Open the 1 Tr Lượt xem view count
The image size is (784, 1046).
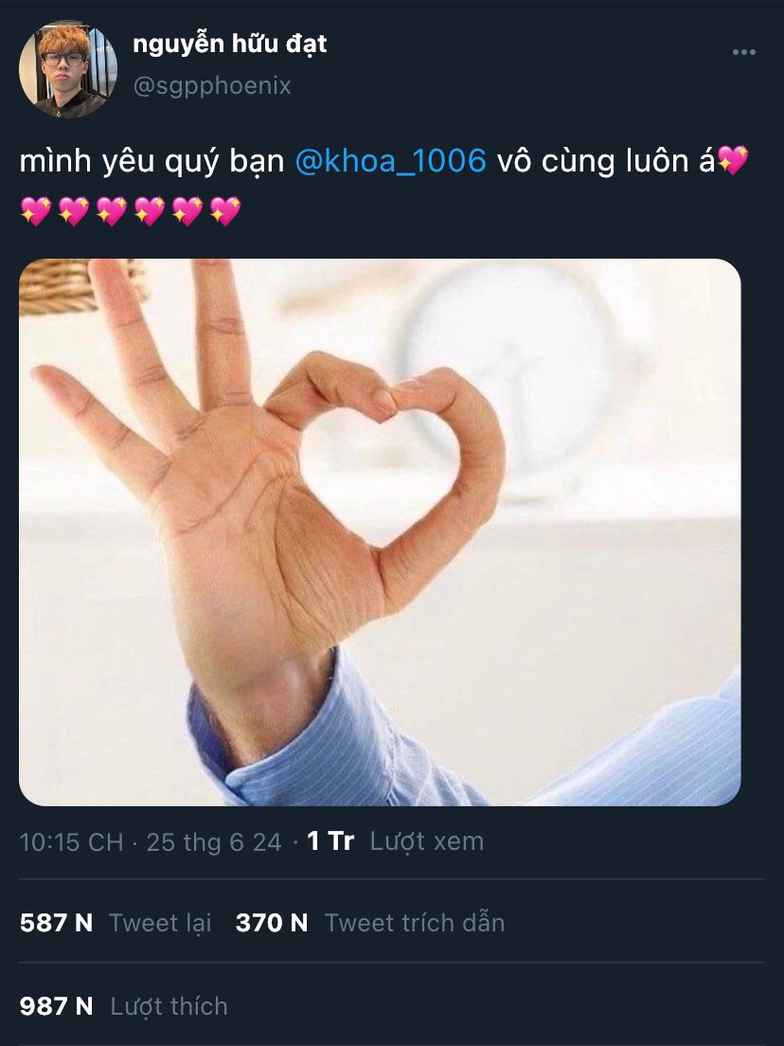click(395, 841)
